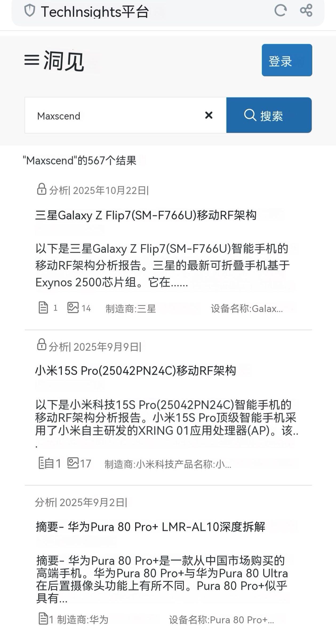Open 三星Galaxy Z Flip7 移动RF架构 result title
This screenshot has height=638, width=336.
146,215
